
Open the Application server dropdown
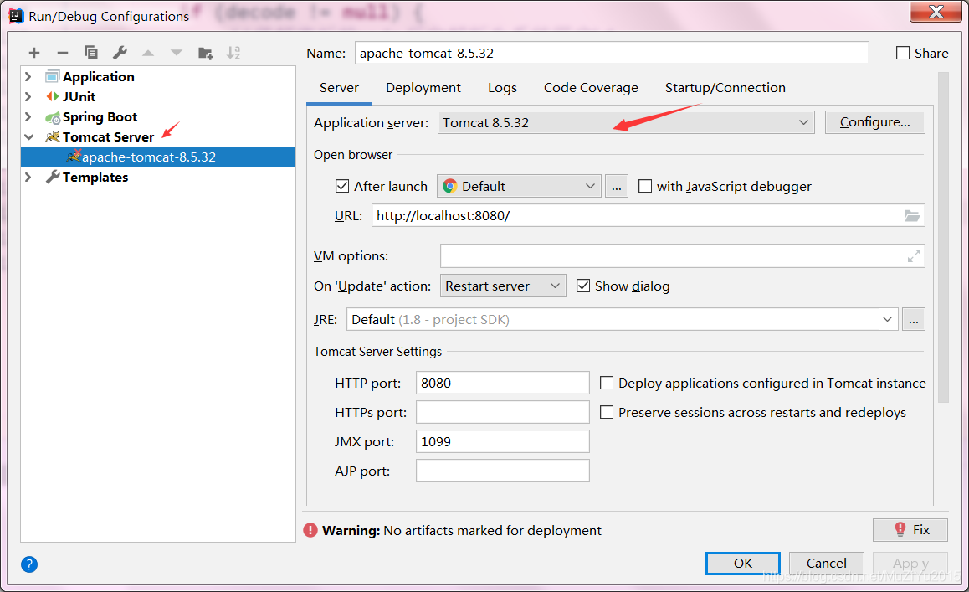pyautogui.click(x=626, y=122)
